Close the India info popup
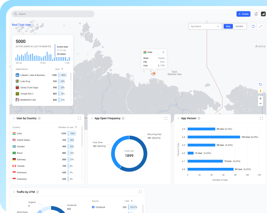Image resolution: width=267 pixels, height=213 pixels. (164, 52)
